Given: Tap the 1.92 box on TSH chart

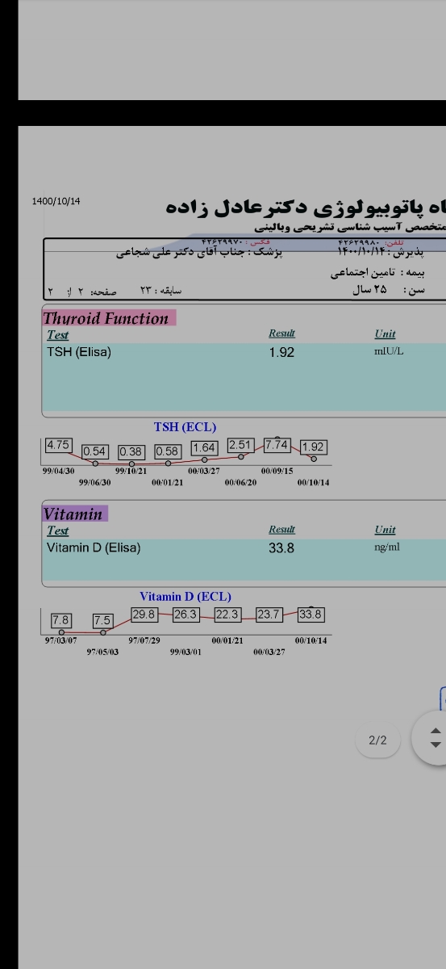Looking at the screenshot, I should click(x=313, y=447).
